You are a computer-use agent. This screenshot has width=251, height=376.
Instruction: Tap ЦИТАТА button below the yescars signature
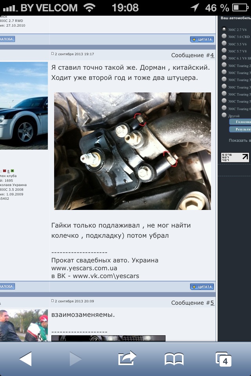click(202, 287)
